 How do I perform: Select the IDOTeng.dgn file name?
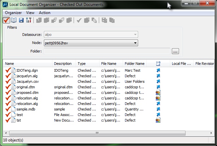[27, 70]
